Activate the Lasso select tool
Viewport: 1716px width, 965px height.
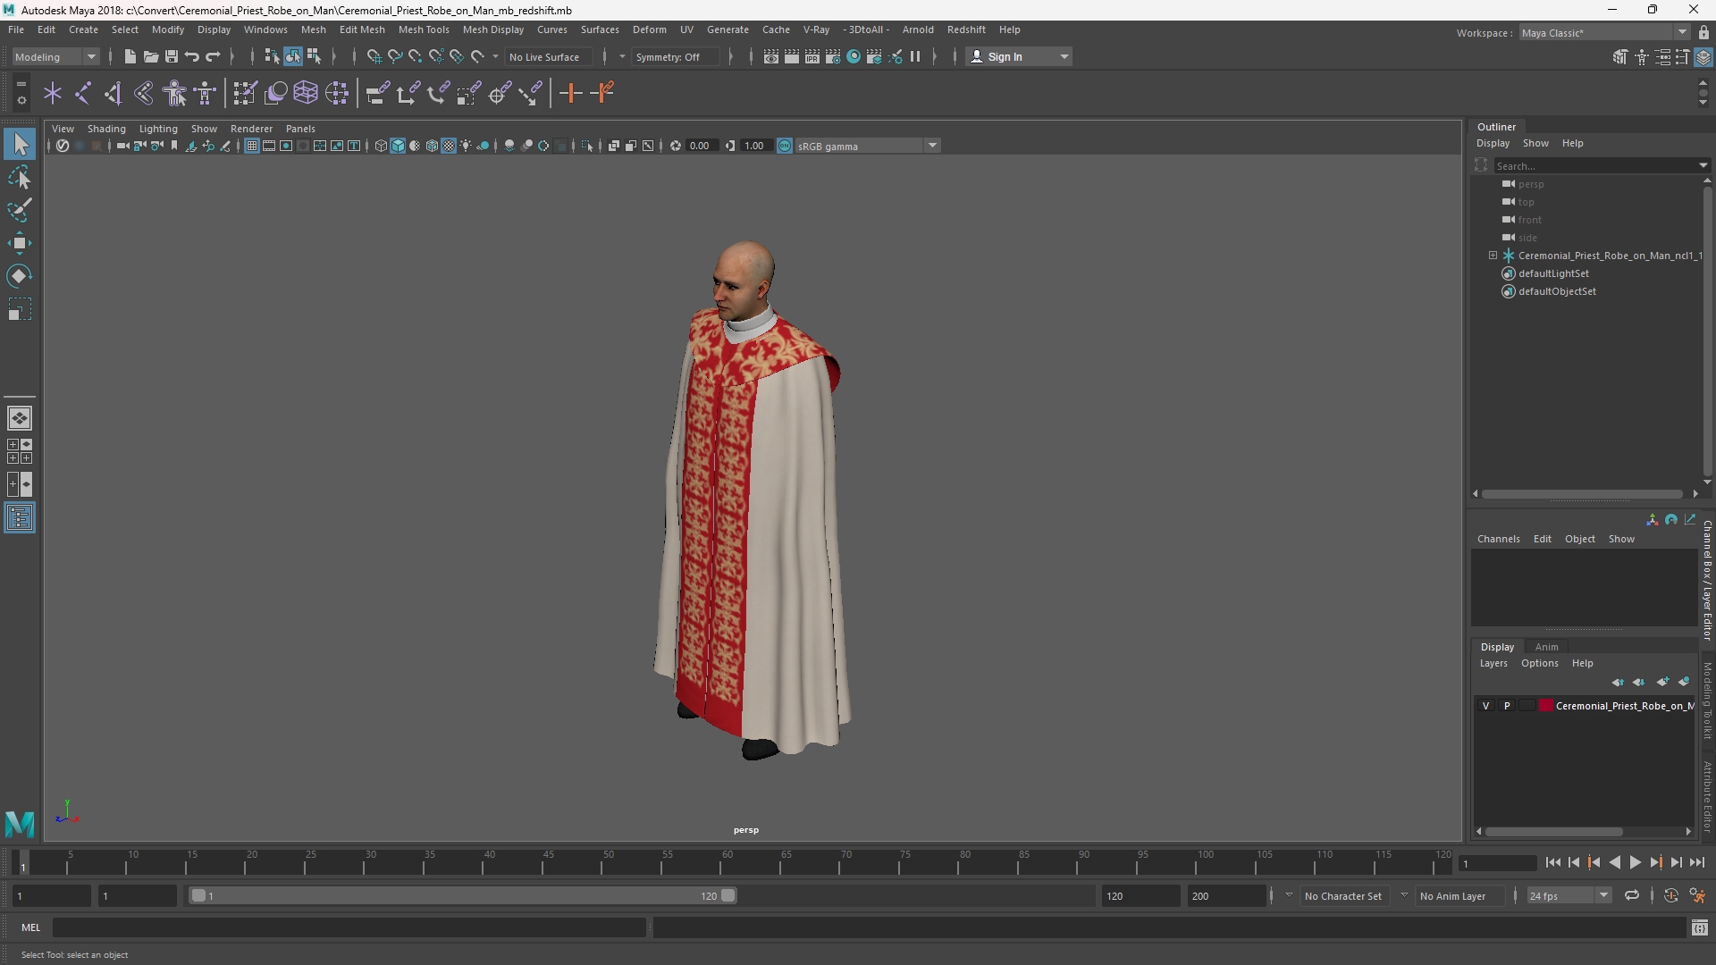20,177
